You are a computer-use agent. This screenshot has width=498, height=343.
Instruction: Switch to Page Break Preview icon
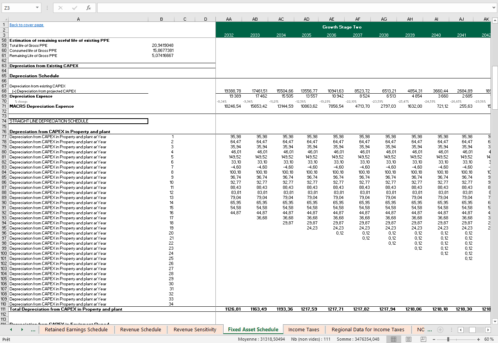pyautogui.click(x=423, y=339)
